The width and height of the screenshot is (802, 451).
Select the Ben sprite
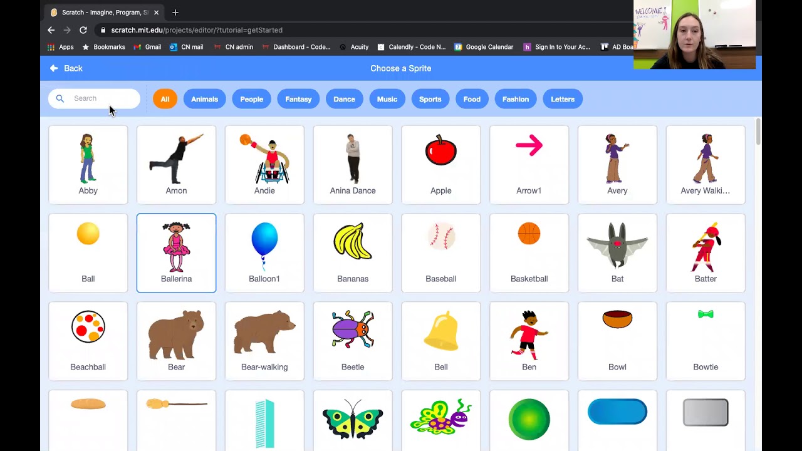point(529,341)
